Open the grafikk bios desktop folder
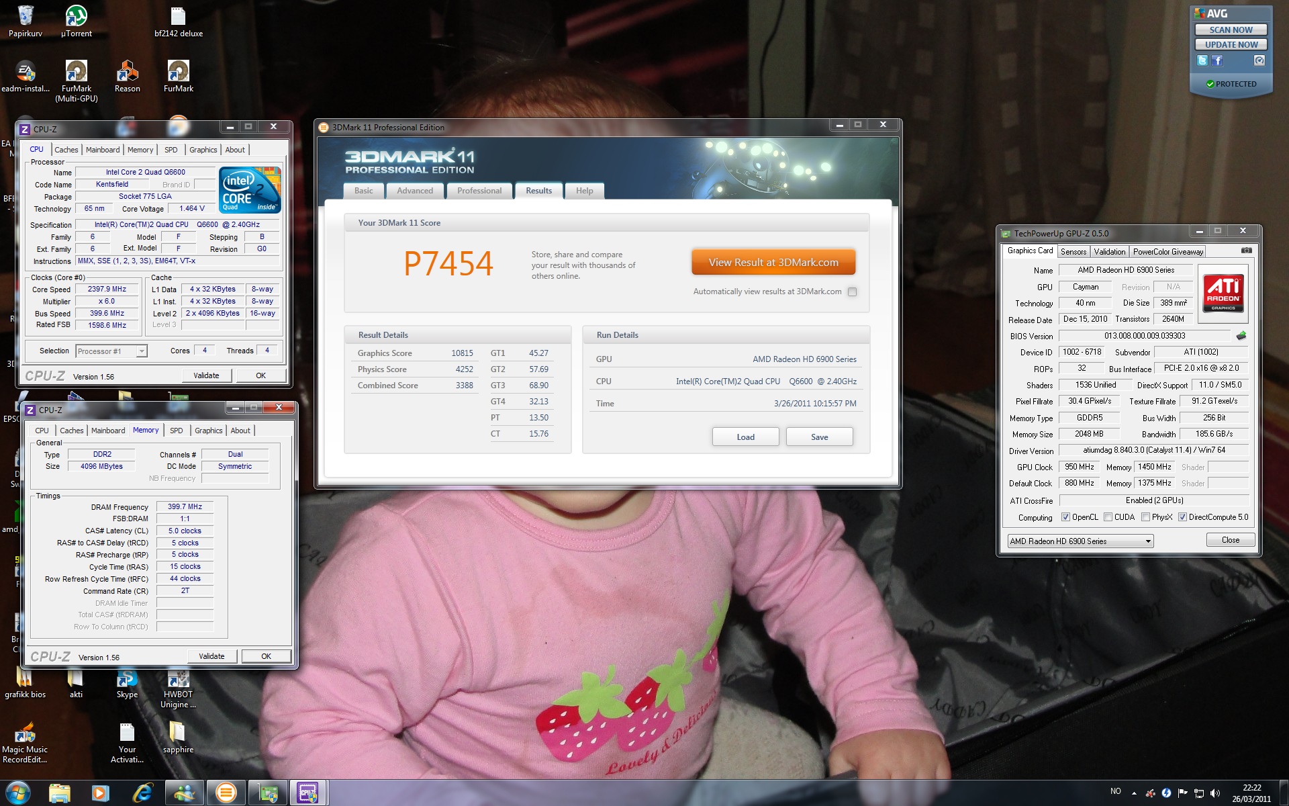 (x=26, y=683)
